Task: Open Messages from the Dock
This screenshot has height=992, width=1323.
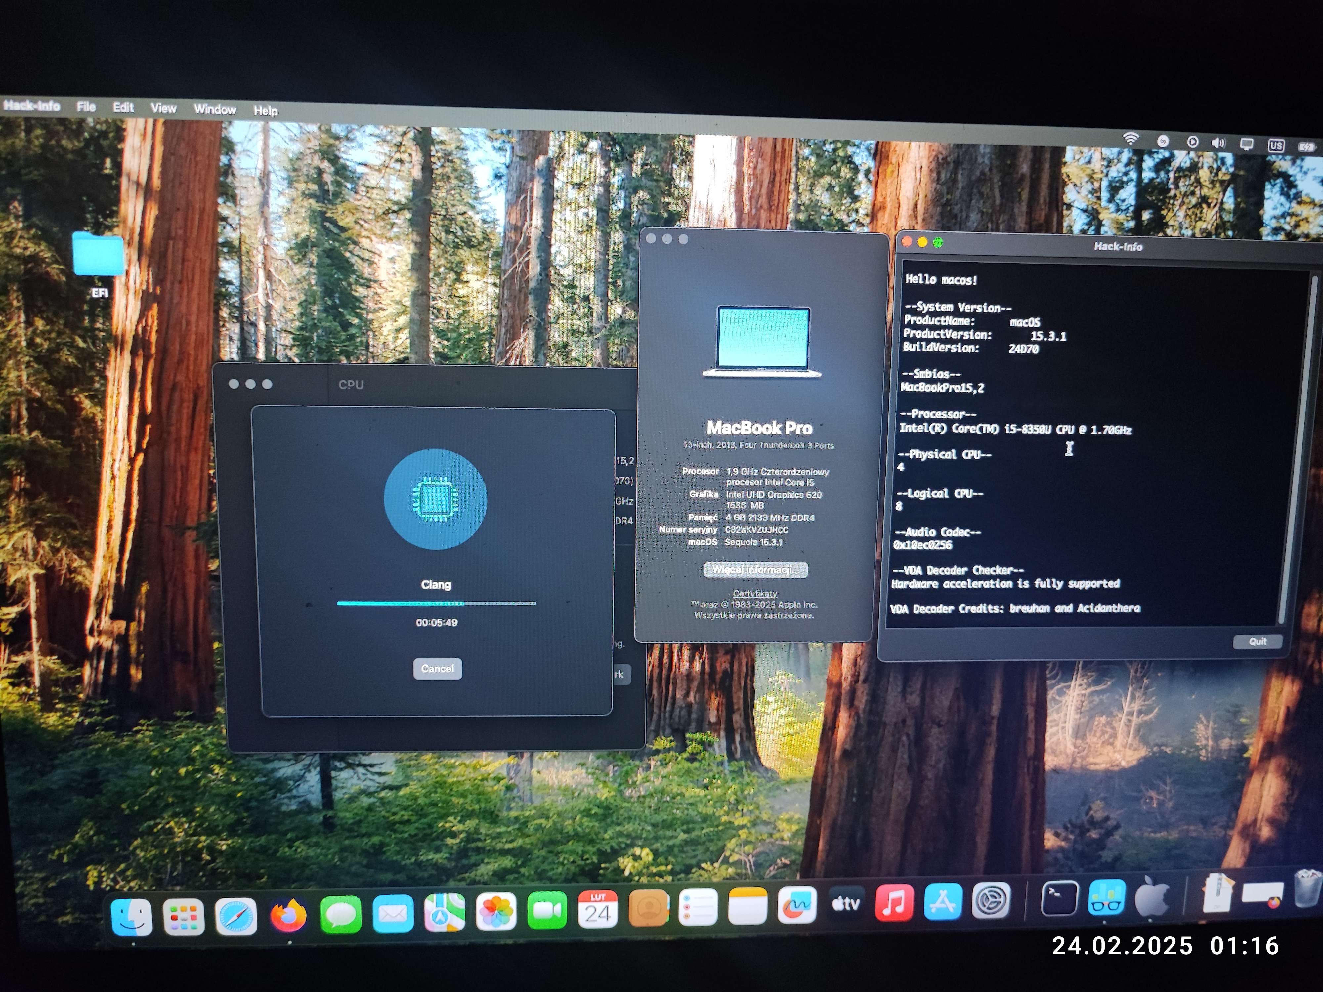Action: [340, 914]
